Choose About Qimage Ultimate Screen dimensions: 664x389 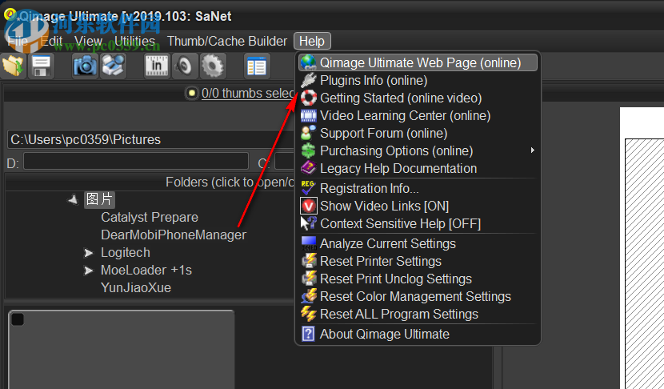coord(384,334)
